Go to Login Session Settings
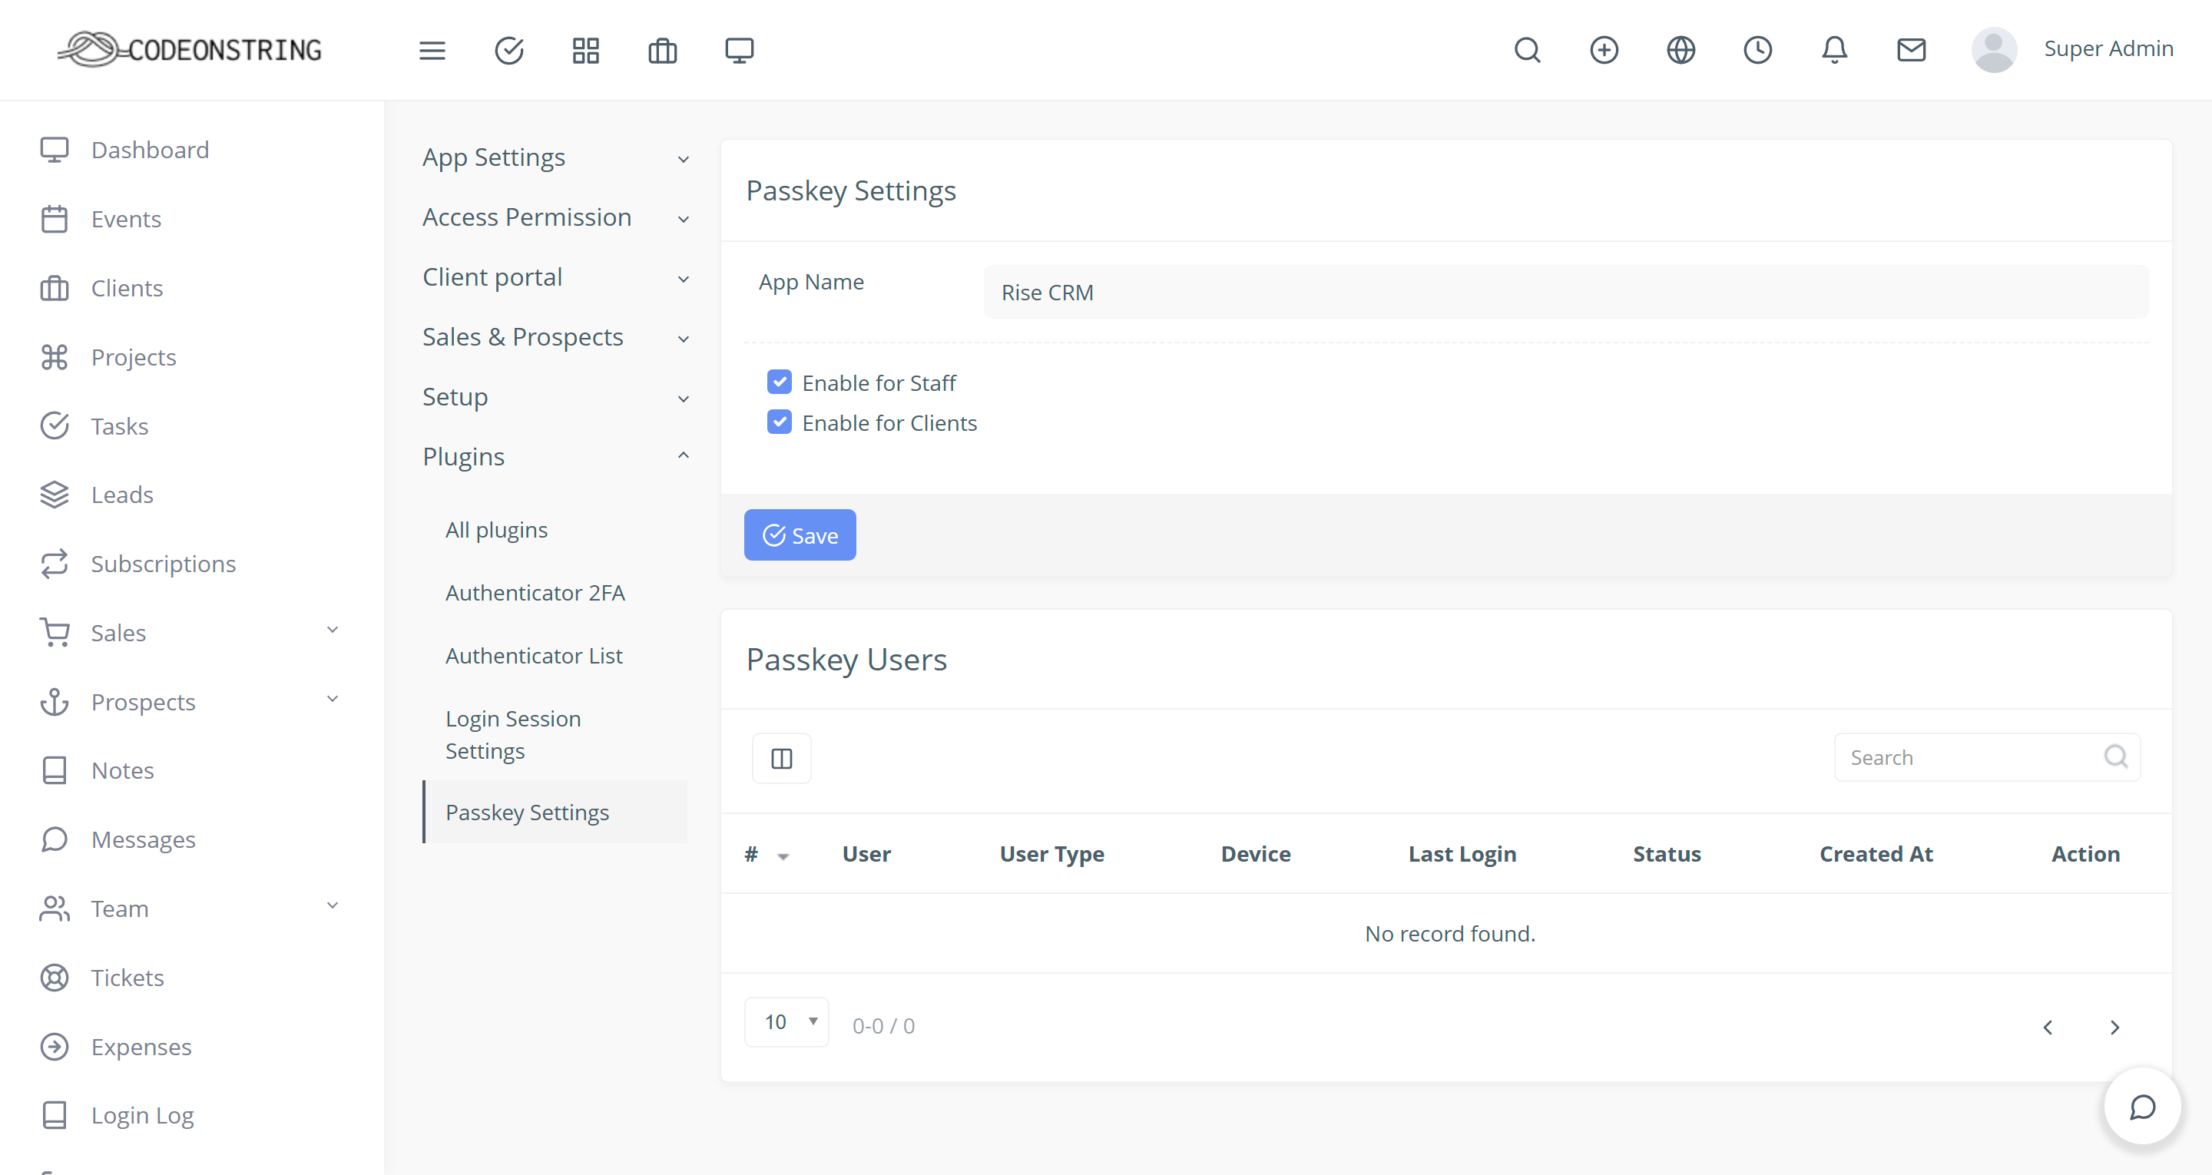 coord(512,734)
